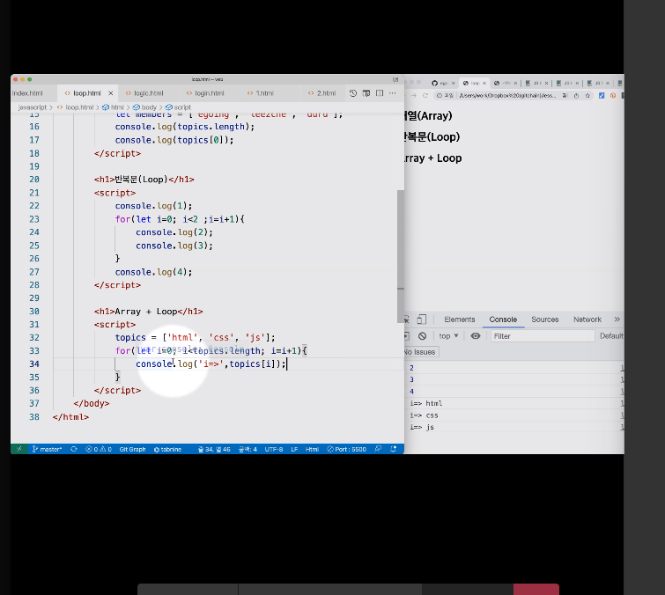The height and width of the screenshot is (595, 665).
Task: Open the Default levels dropdown in console
Action: pyautogui.click(x=611, y=336)
